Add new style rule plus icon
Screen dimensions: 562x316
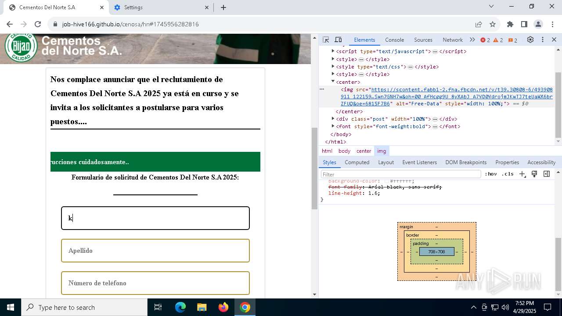click(522, 174)
